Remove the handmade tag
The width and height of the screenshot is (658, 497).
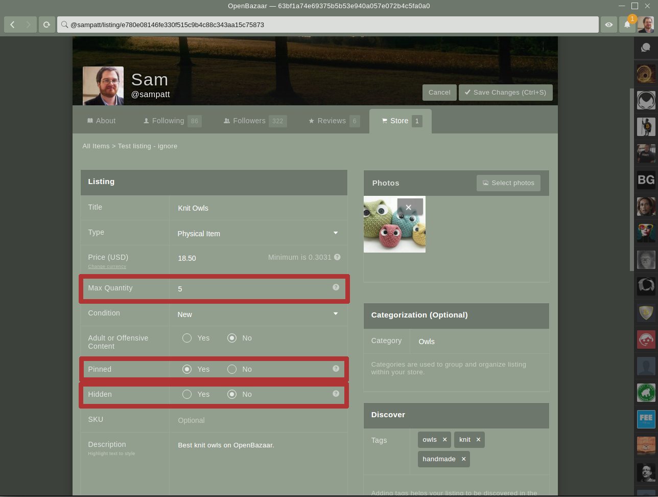point(463,459)
